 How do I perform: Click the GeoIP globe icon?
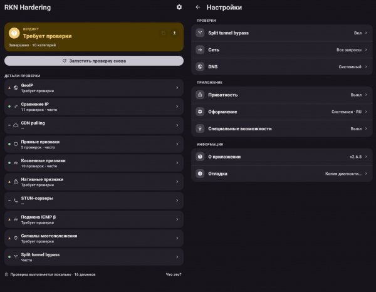pyautogui.click(x=16, y=88)
